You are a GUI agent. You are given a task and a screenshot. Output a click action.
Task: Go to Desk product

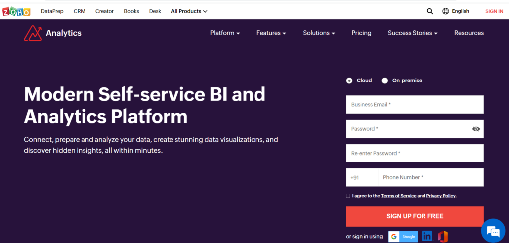(155, 11)
